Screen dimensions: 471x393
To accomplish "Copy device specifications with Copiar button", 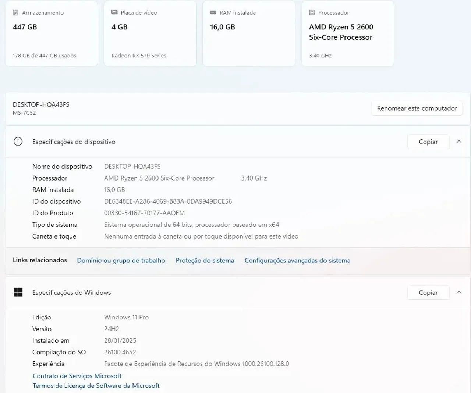I will point(428,142).
